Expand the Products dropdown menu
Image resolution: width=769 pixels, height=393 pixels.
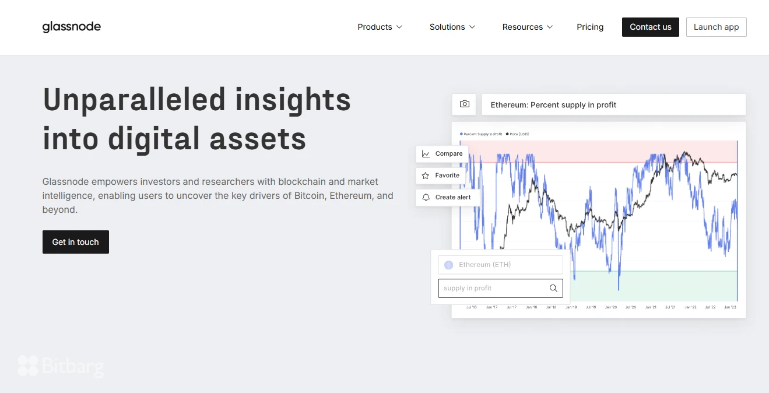380,27
